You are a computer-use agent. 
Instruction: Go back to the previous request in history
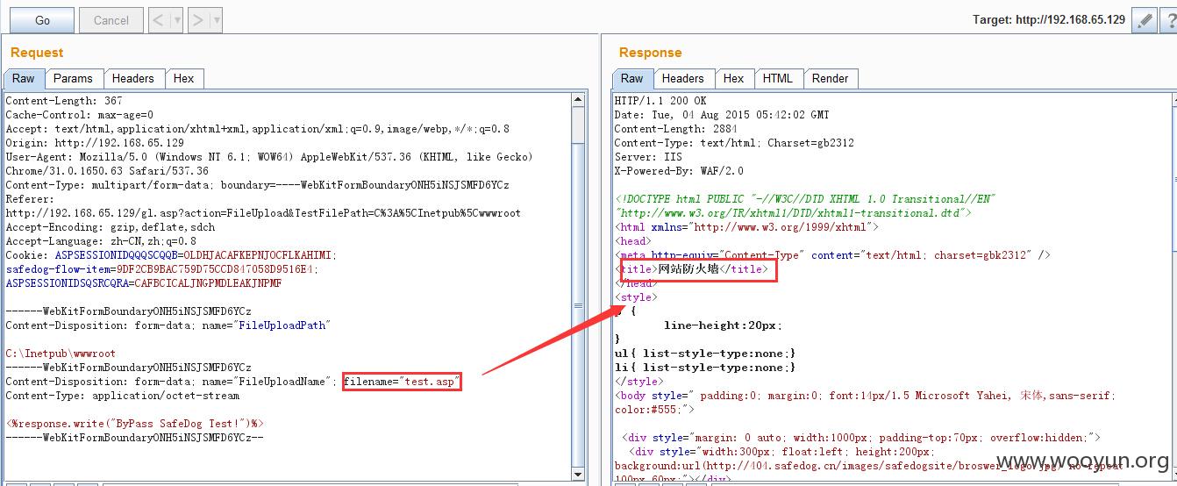coord(158,19)
